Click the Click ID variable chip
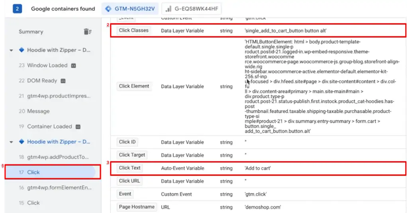The width and height of the screenshot is (408, 213). tap(127, 142)
